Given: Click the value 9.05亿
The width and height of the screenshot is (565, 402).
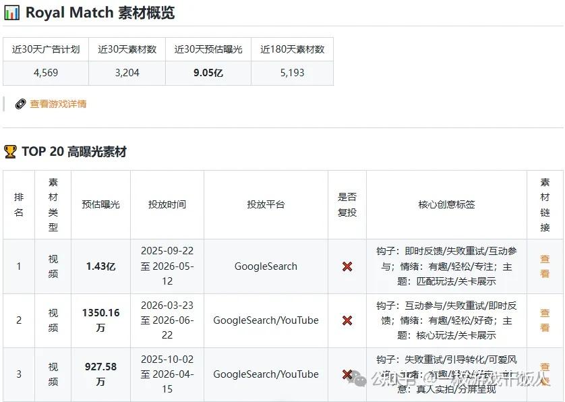Looking at the screenshot, I should click(208, 73).
